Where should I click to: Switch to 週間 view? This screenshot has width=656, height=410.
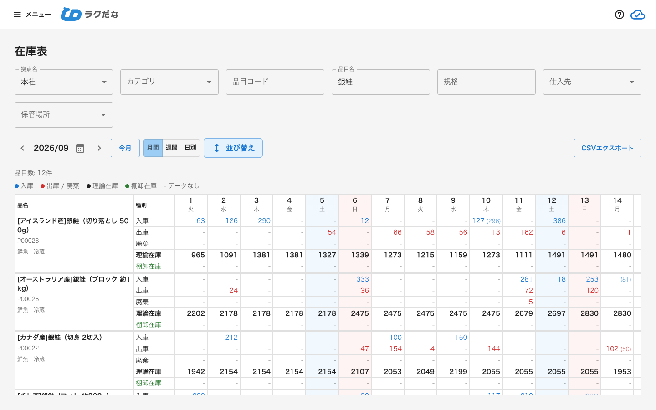click(x=172, y=148)
